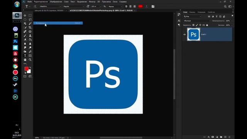
Task: Select the Move tool
Action: 25,15
